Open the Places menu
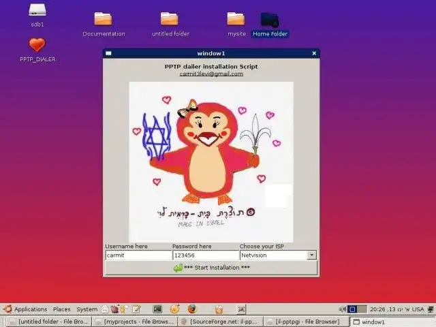Viewport: 436px width, 327px height. [62, 309]
